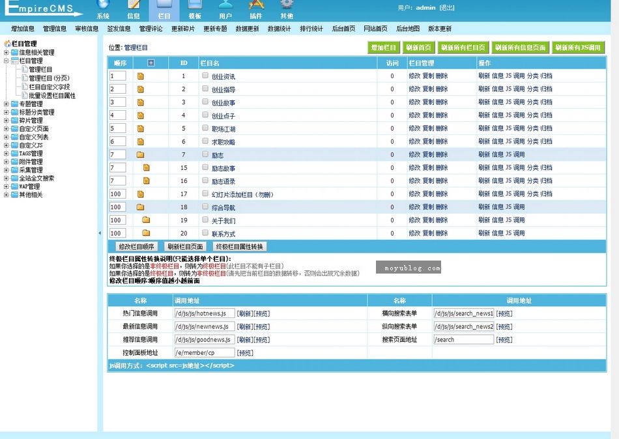
Task: Open the 审核信息 menu item
Action: pos(87,29)
